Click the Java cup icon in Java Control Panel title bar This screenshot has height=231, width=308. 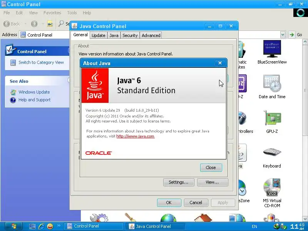pyautogui.click(x=74, y=26)
